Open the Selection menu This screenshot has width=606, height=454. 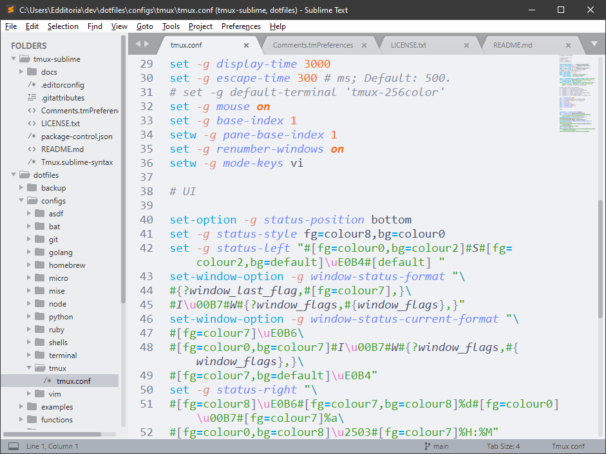click(x=63, y=26)
